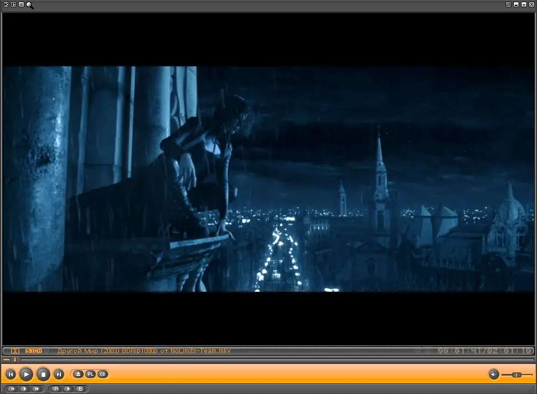Click the frame-step button in bottom strip
537x394 pixels.
coord(12,389)
